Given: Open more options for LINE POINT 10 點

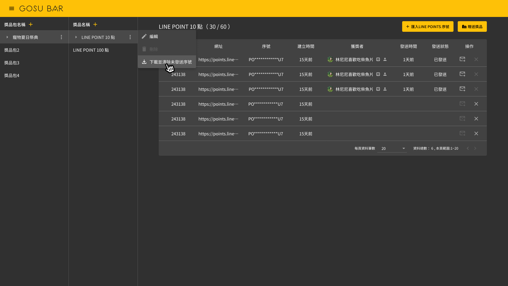Looking at the screenshot, I should 130,37.
